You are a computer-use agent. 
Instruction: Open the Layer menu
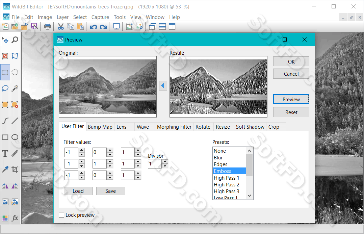point(62,17)
